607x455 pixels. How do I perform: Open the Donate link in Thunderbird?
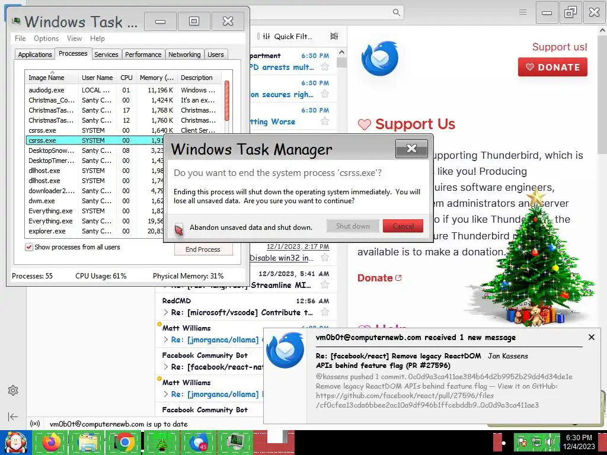point(379,278)
